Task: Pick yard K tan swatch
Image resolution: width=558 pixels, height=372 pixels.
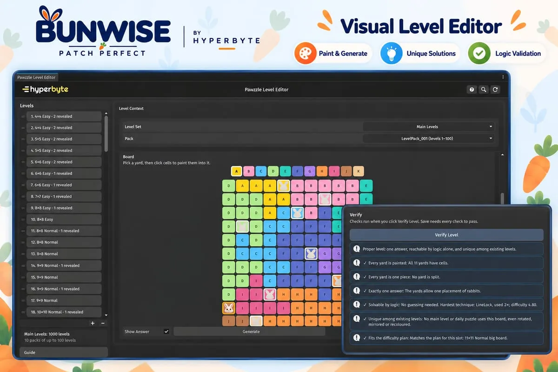Action: pos(358,171)
